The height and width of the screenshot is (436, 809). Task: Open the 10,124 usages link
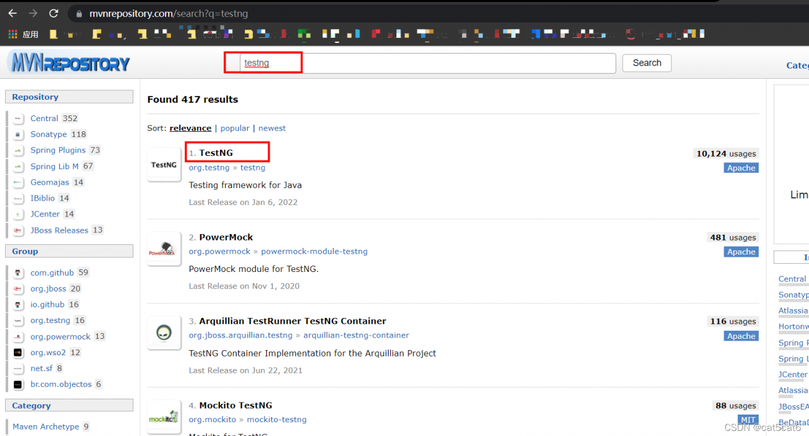(726, 154)
